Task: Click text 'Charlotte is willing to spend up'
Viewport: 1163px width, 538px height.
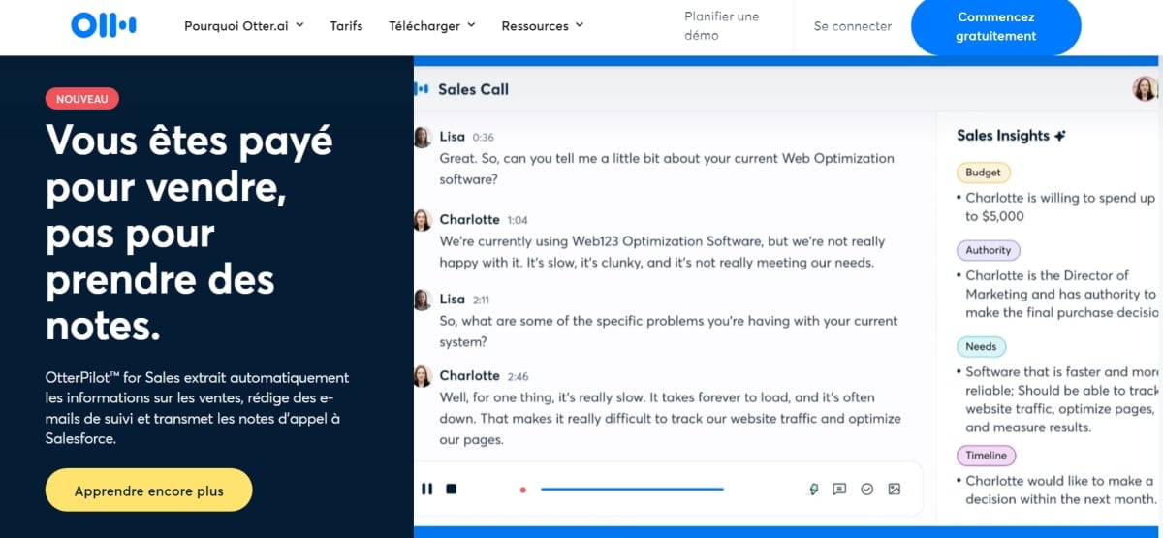Action: [x=1060, y=198]
